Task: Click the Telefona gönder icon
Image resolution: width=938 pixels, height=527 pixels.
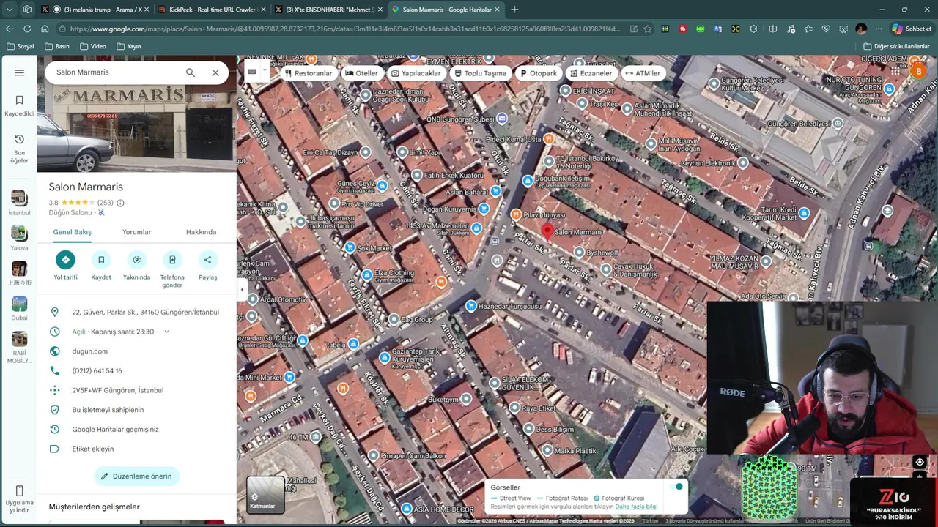Action: 172,260
